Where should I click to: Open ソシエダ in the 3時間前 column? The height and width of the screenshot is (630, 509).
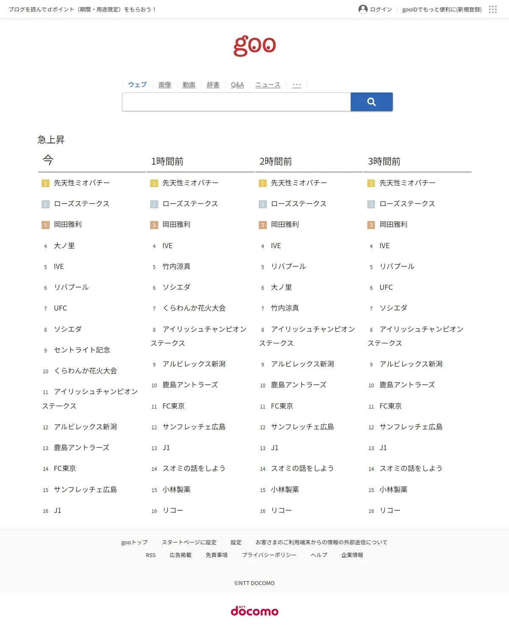(x=393, y=308)
